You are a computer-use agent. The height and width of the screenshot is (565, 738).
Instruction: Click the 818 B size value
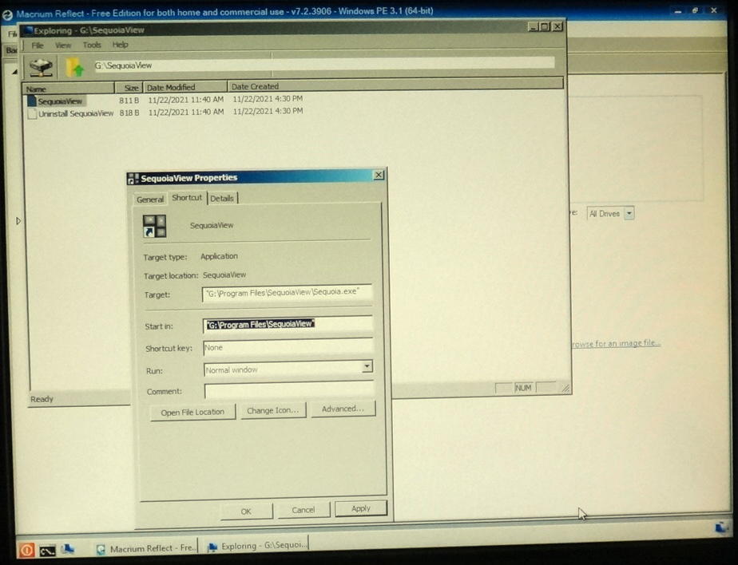click(129, 113)
